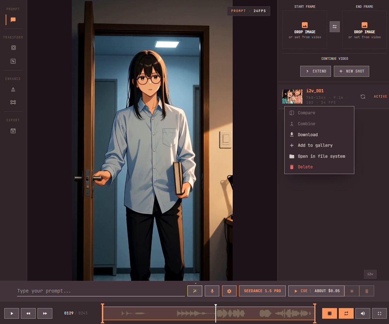Step forward with the fast-forward button
Image resolution: width=389 pixels, height=324 pixels.
coord(45,313)
